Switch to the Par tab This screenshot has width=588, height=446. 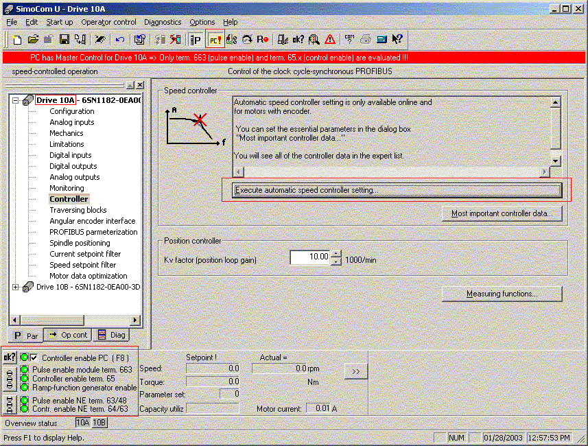(x=26, y=336)
